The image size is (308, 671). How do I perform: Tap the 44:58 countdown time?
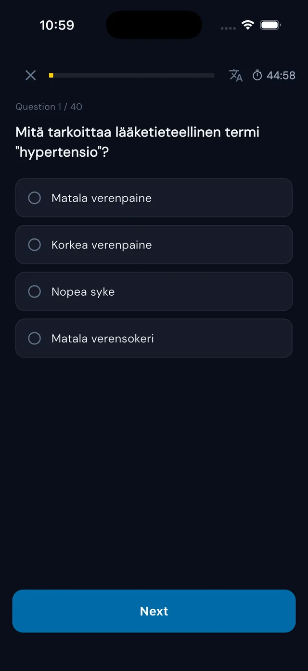pyautogui.click(x=281, y=75)
